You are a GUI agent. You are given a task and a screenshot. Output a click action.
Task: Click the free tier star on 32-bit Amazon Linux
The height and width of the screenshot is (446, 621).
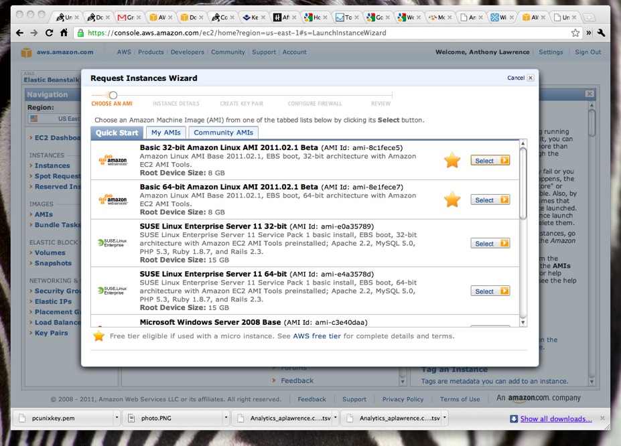coord(452,160)
